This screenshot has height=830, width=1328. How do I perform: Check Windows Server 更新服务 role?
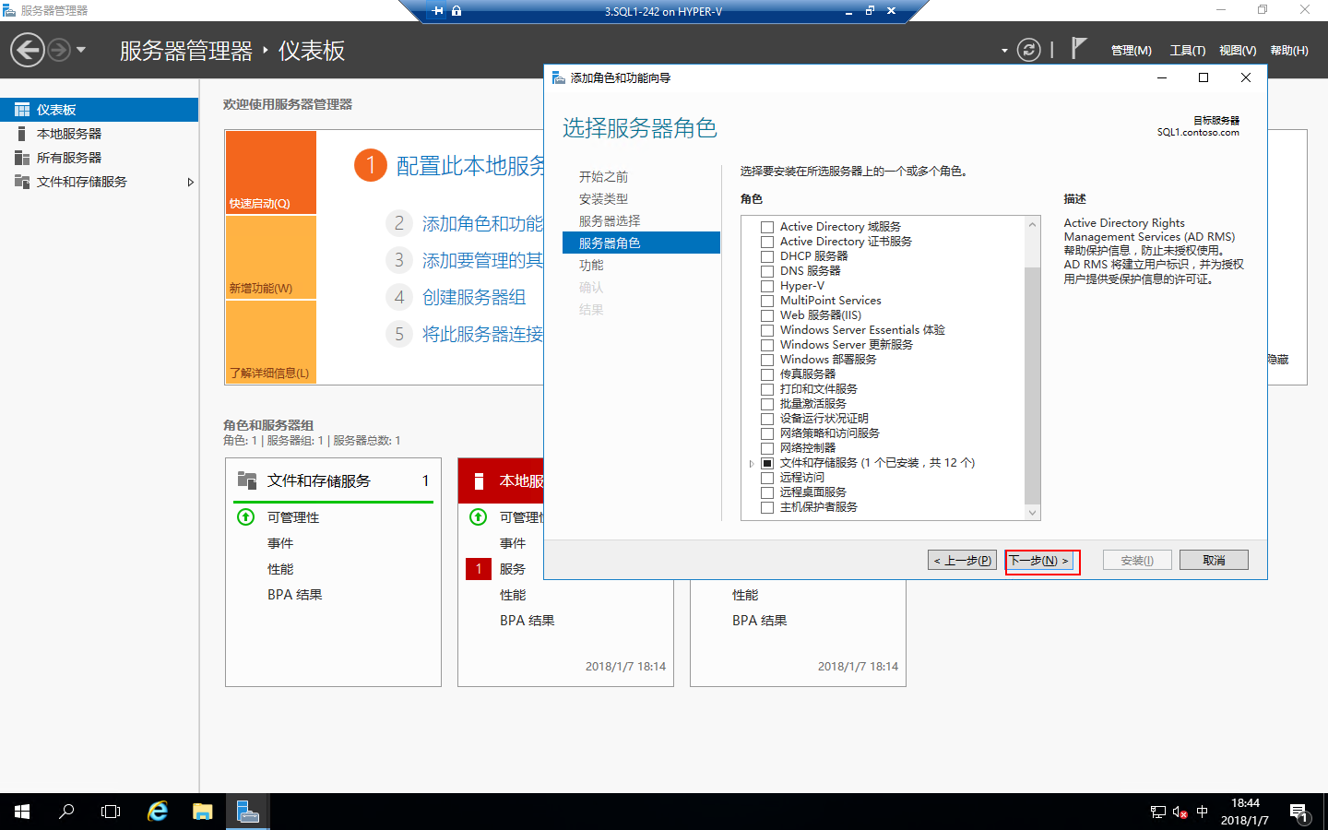[x=767, y=345]
